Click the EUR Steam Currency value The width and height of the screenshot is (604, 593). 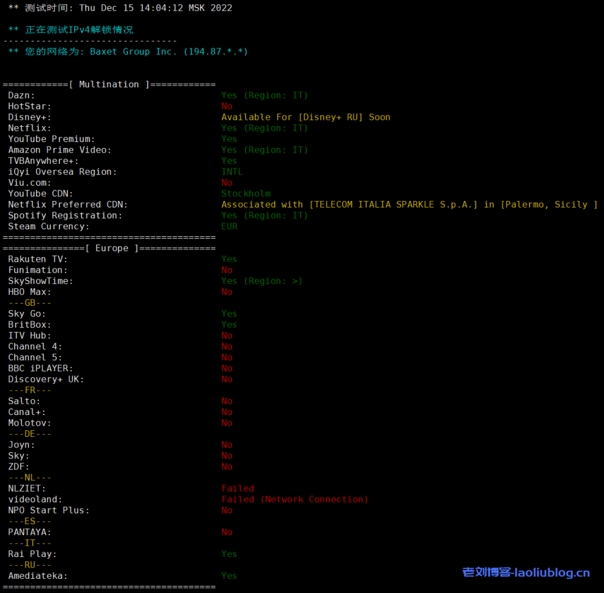coord(229,226)
